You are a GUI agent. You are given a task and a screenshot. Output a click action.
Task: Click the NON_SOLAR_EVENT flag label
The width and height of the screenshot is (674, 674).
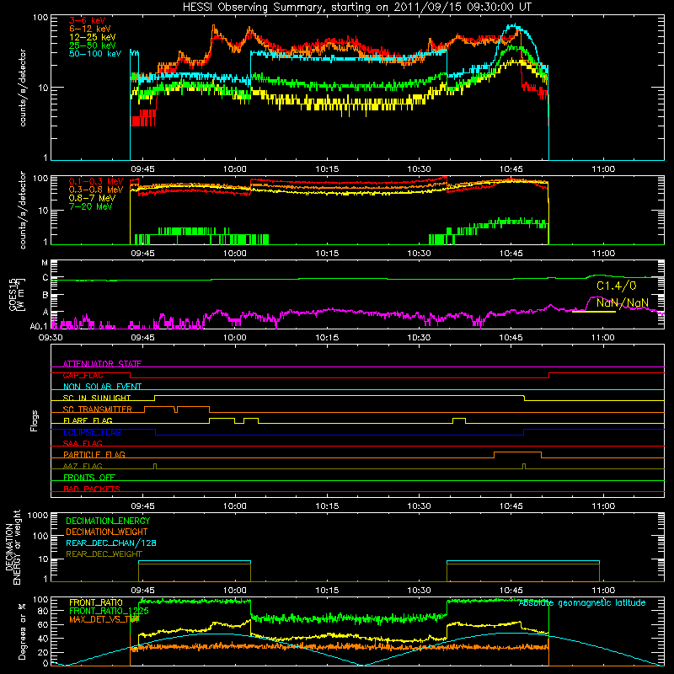102,387
